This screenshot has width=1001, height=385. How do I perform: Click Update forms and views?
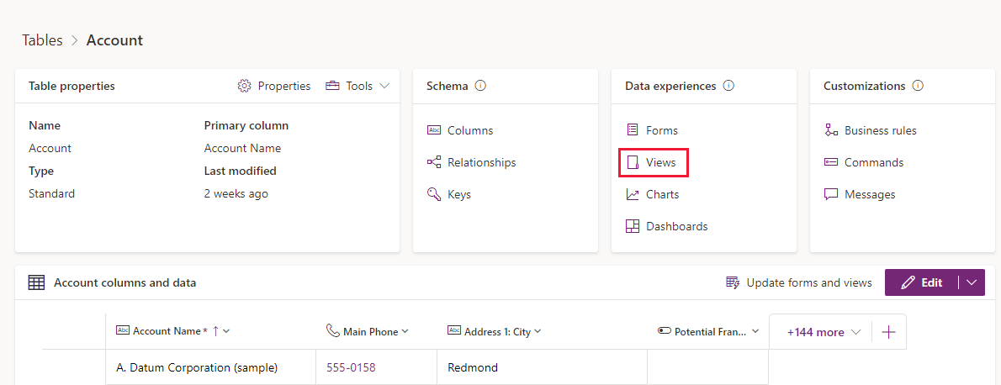798,282
